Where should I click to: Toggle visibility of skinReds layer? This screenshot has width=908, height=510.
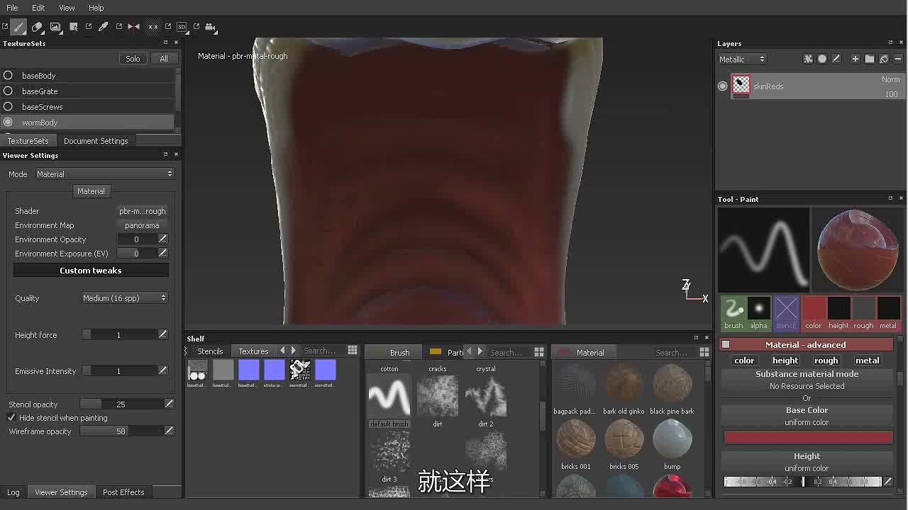pyautogui.click(x=722, y=86)
